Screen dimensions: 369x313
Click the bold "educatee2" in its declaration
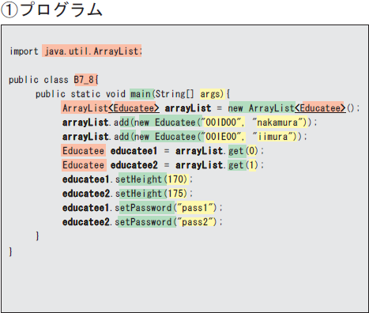pyautogui.click(x=134, y=165)
